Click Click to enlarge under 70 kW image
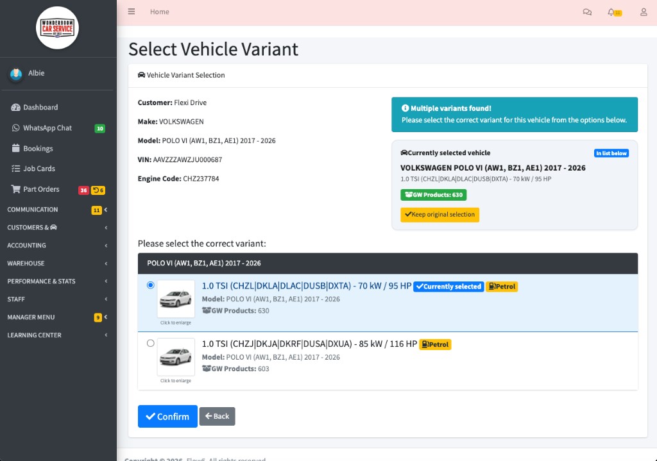Image resolution: width=657 pixels, height=461 pixels. coord(176,323)
